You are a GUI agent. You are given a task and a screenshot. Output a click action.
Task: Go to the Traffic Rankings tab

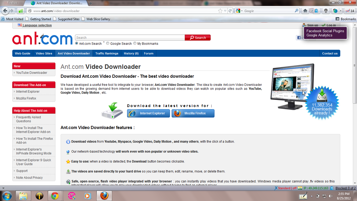click(x=107, y=53)
